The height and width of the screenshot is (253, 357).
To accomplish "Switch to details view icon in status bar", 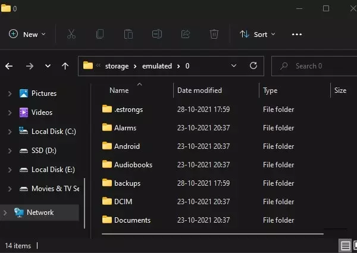I will [x=345, y=246].
